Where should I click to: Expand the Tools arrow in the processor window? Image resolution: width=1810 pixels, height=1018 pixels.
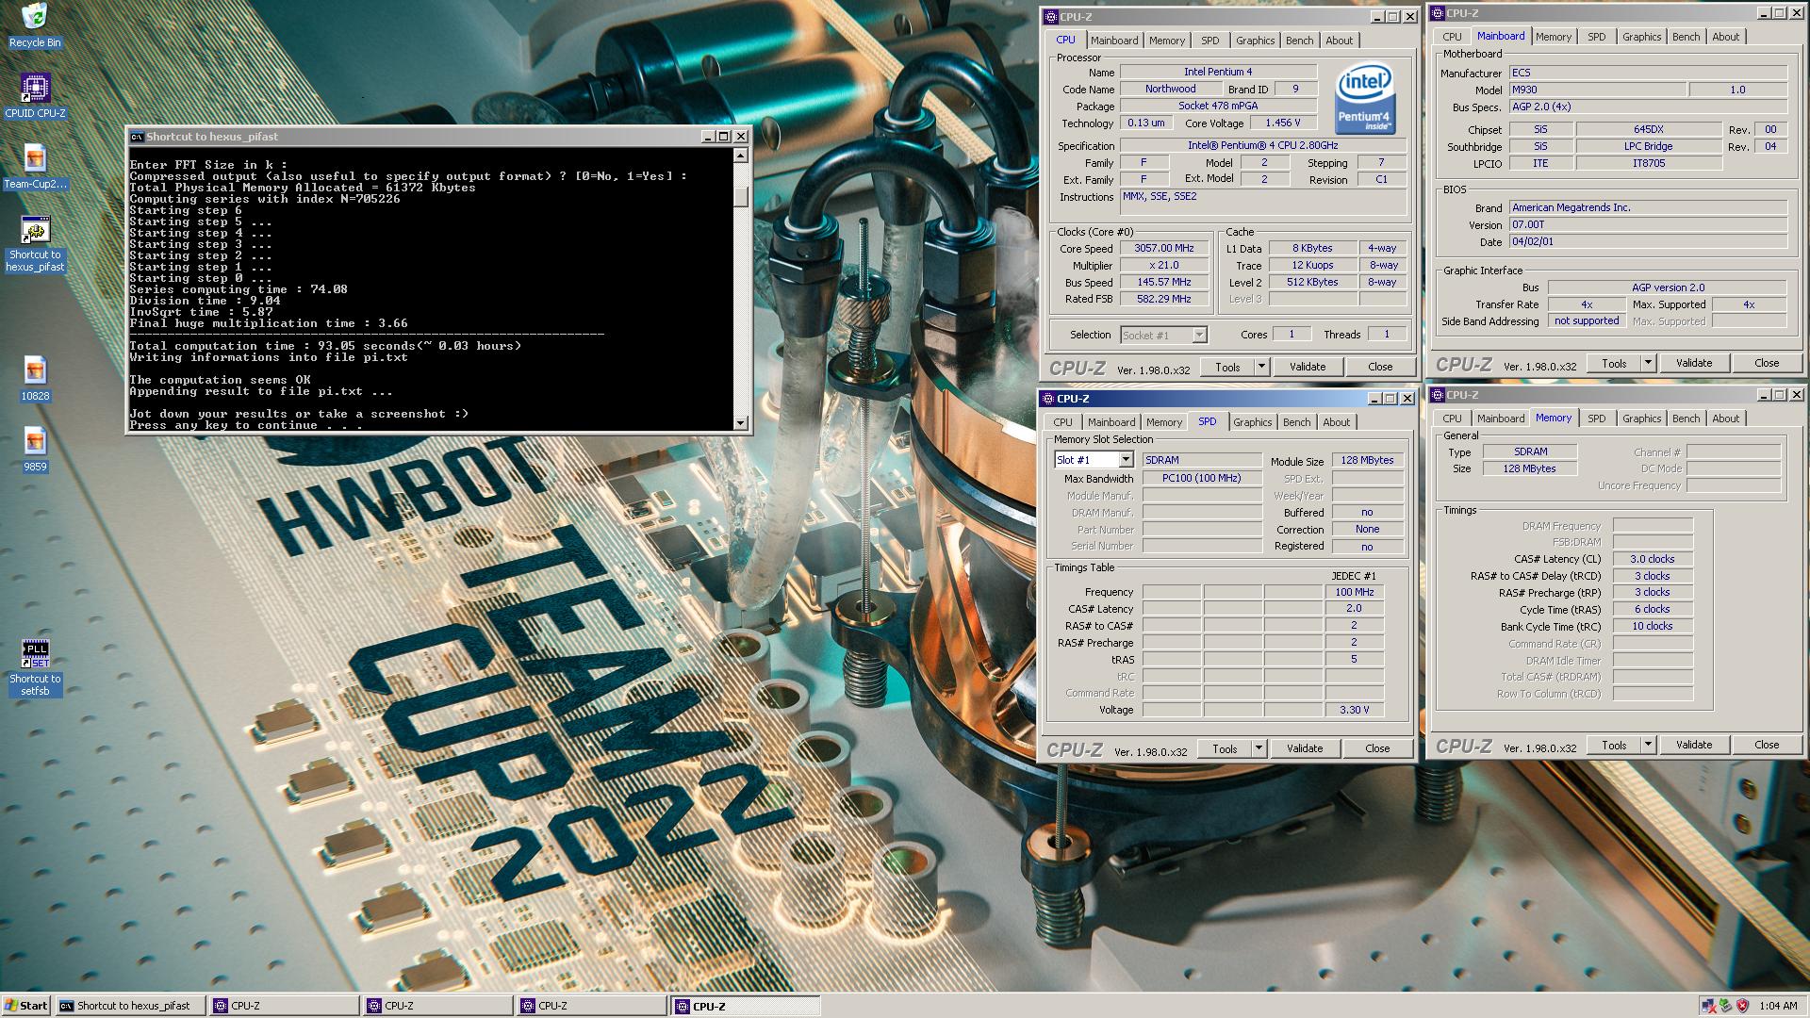click(x=1261, y=367)
